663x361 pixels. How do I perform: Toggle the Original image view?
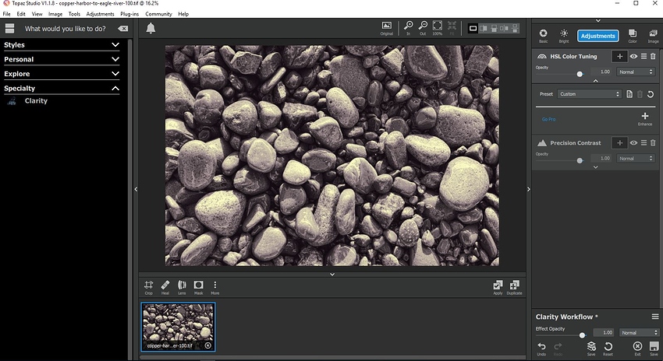[386, 28]
